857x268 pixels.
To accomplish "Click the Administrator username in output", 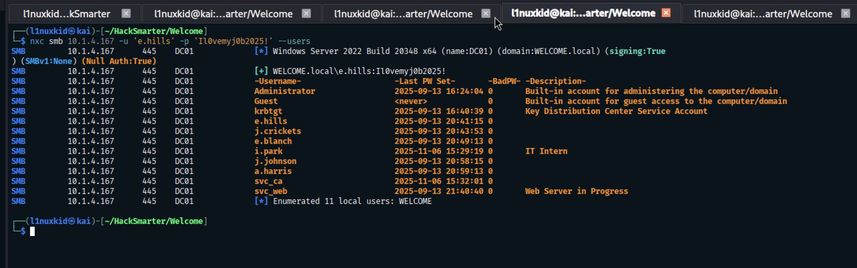I will click(x=285, y=91).
